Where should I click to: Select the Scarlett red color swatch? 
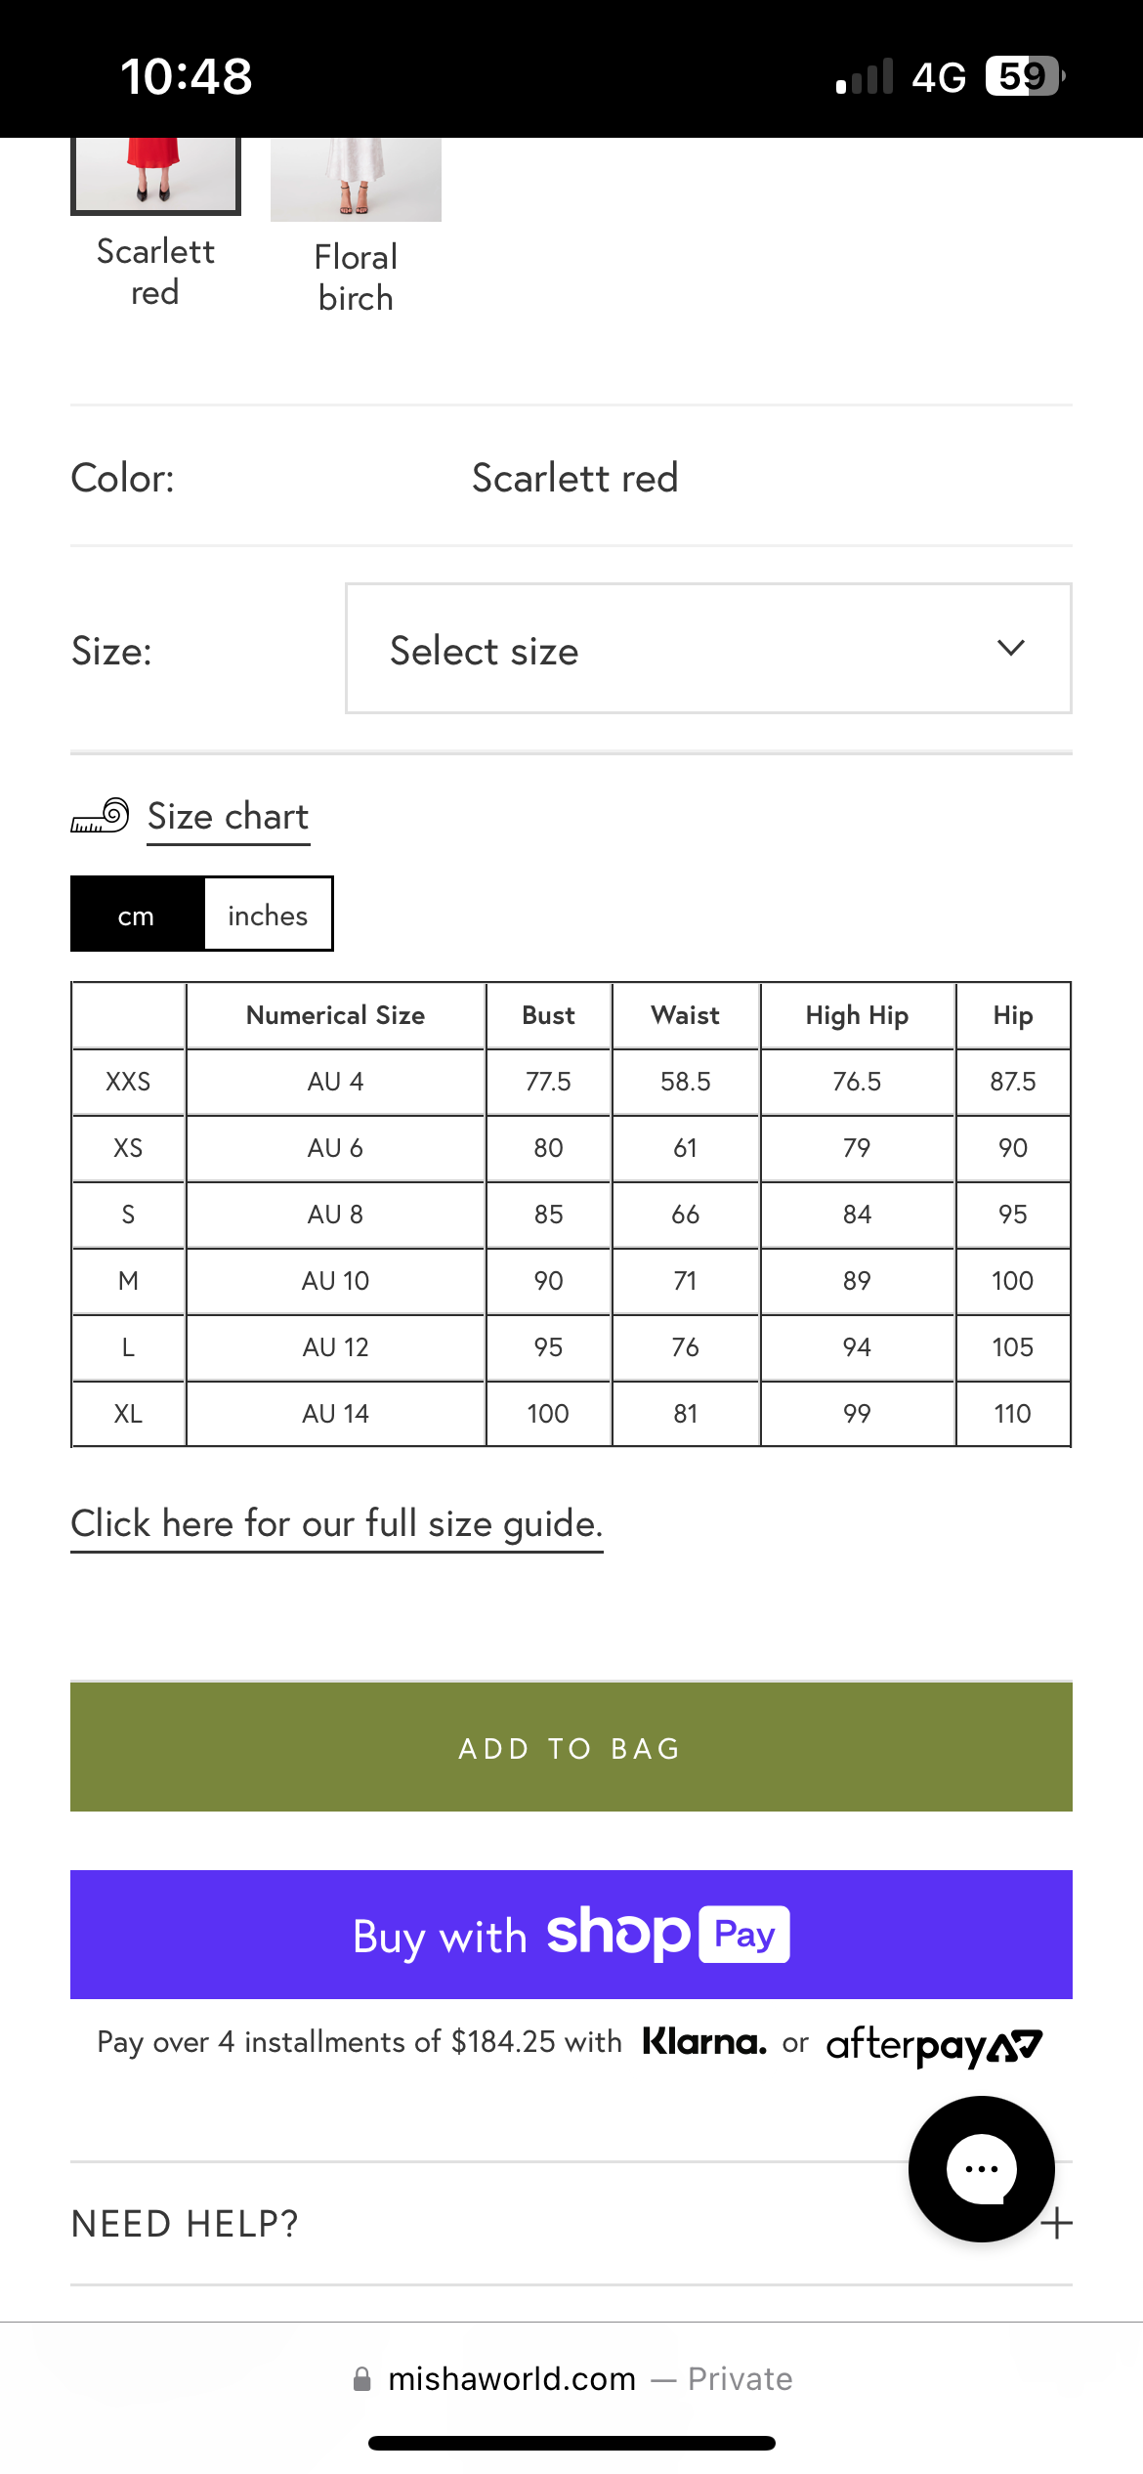pyautogui.click(x=155, y=176)
